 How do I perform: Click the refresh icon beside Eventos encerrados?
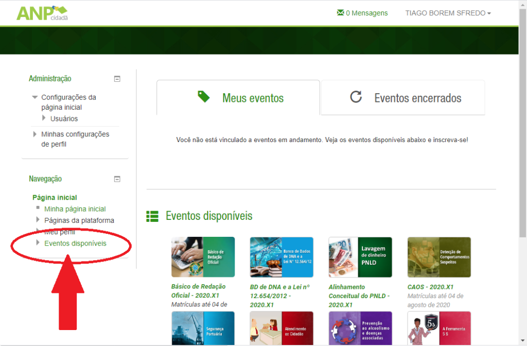(x=356, y=97)
